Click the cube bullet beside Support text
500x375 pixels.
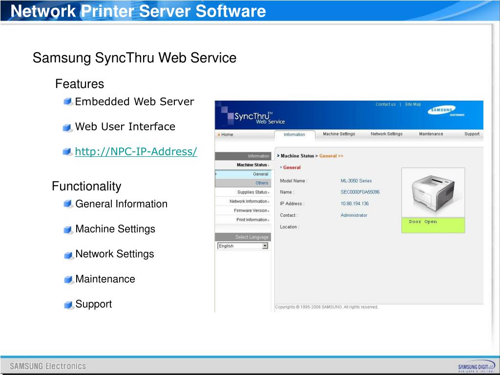coord(68,305)
